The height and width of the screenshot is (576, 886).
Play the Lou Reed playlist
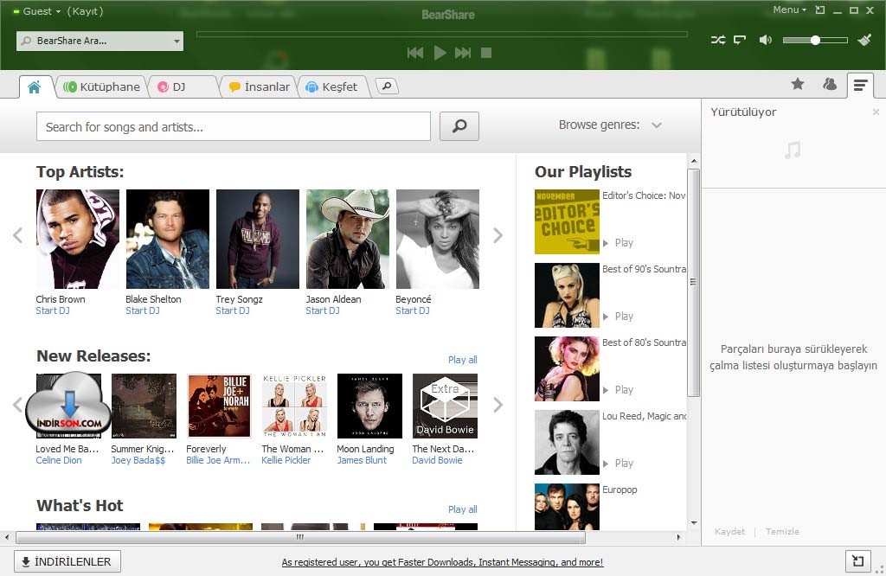(618, 463)
